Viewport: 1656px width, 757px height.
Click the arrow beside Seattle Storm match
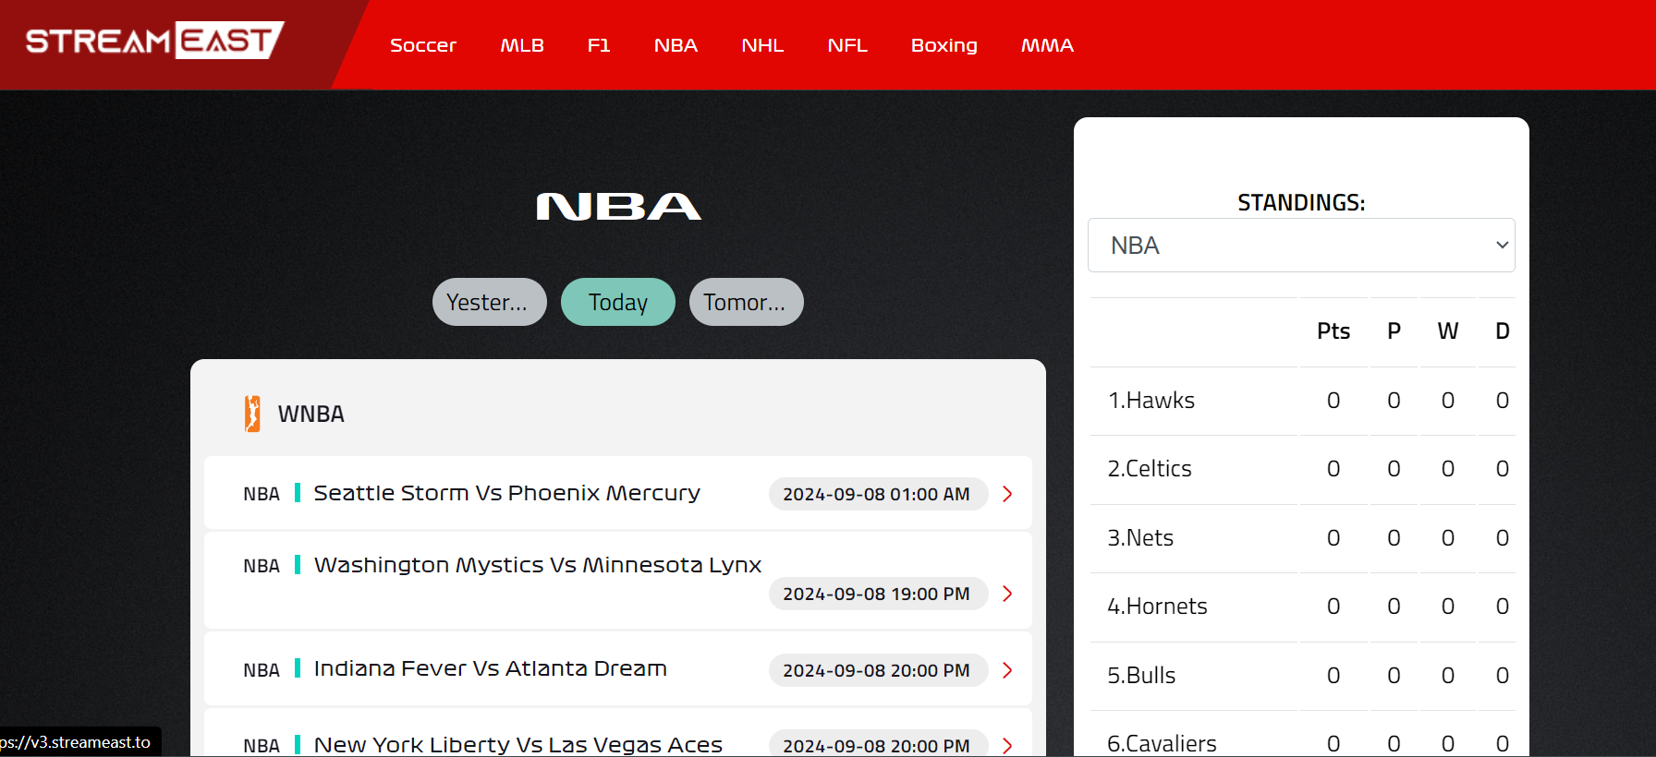click(x=1007, y=494)
